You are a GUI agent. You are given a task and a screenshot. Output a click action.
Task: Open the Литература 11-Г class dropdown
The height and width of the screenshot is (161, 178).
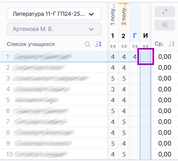coord(54,14)
